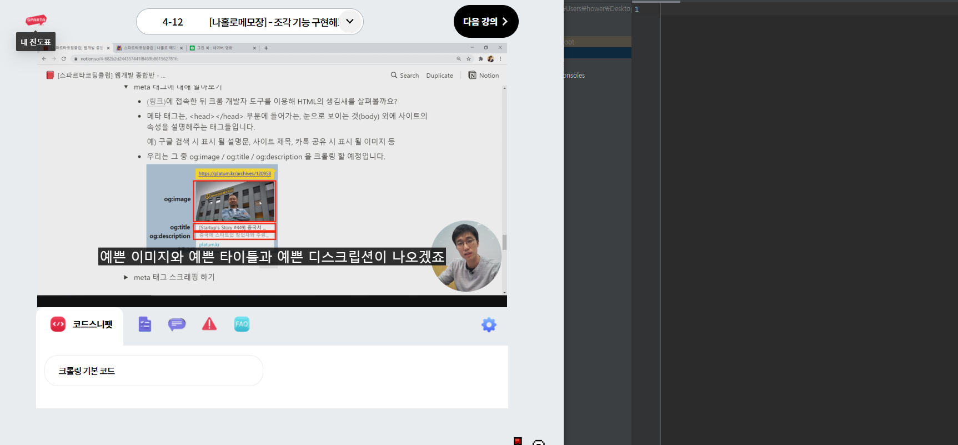Open the 내 진도표 progress chart

pos(36,42)
